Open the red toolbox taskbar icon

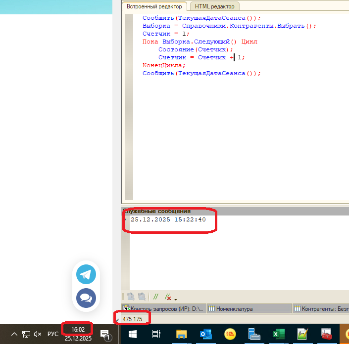click(327, 334)
